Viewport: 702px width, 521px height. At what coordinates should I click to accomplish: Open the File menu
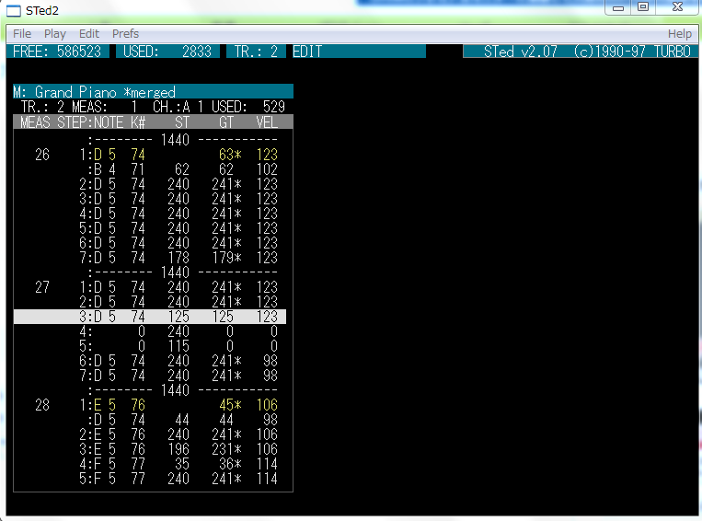[22, 34]
